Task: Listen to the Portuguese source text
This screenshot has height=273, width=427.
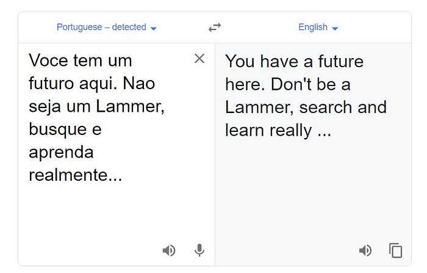Action: [169, 250]
